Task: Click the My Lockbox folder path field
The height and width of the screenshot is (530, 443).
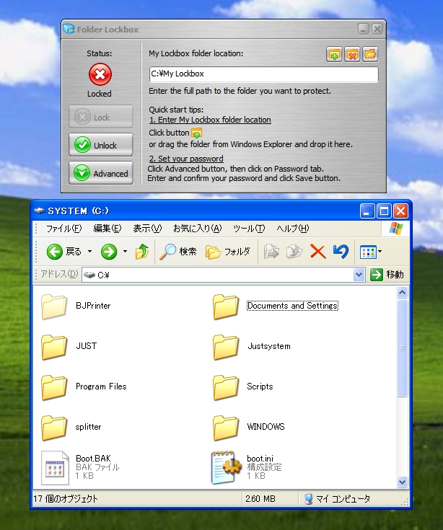Action: point(263,74)
